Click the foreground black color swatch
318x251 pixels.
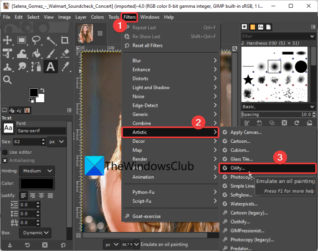(34, 93)
